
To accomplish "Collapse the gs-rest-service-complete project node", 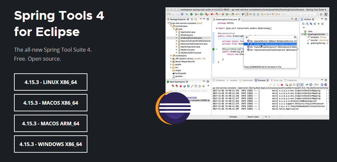I will 168,23.
